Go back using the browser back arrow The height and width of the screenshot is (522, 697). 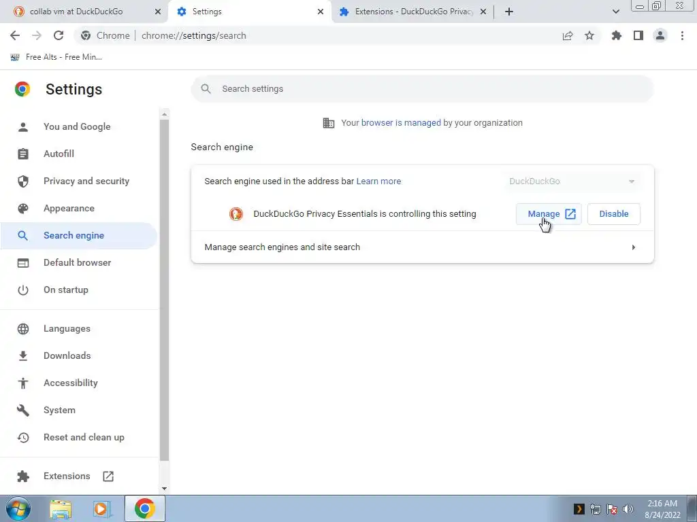tap(15, 35)
